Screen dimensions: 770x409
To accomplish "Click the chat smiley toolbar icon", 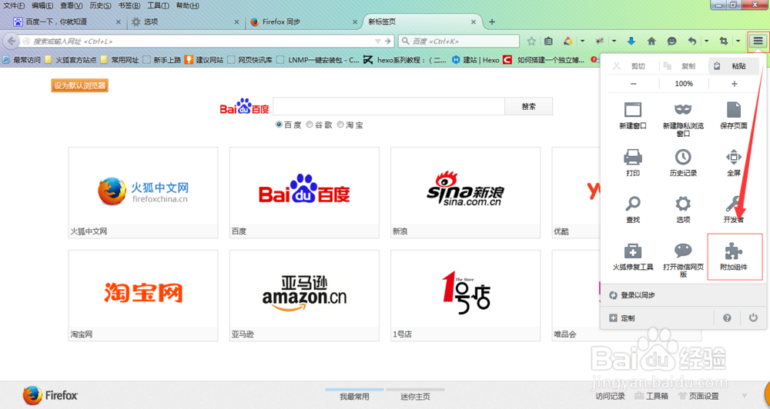I will pos(671,42).
